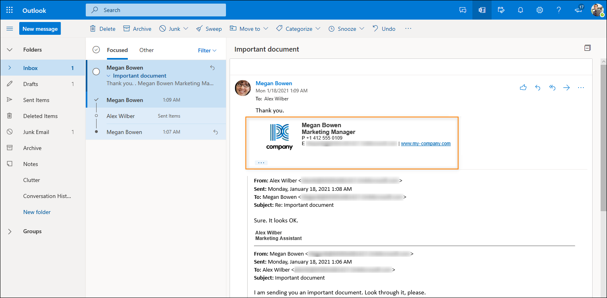Open the toolbar more options ellipsis

tap(408, 29)
